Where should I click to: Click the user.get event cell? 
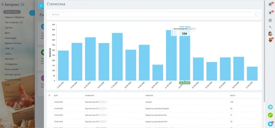148,102
